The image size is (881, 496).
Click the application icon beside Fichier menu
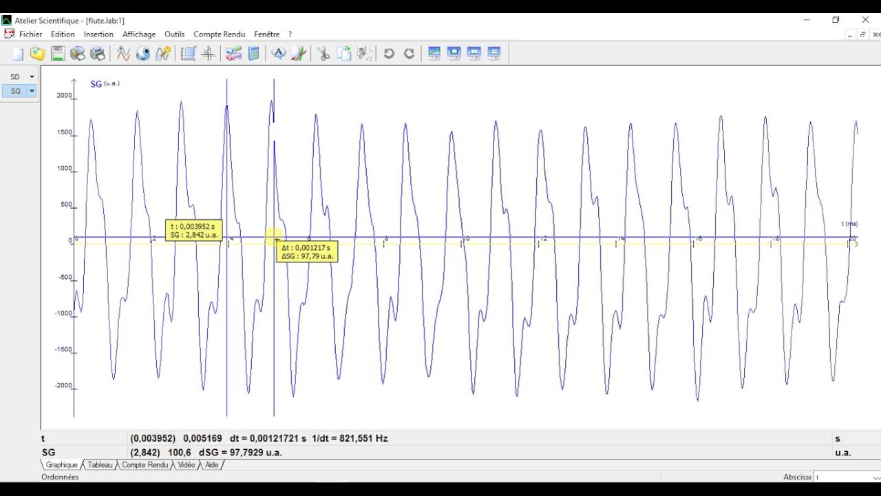coord(9,34)
